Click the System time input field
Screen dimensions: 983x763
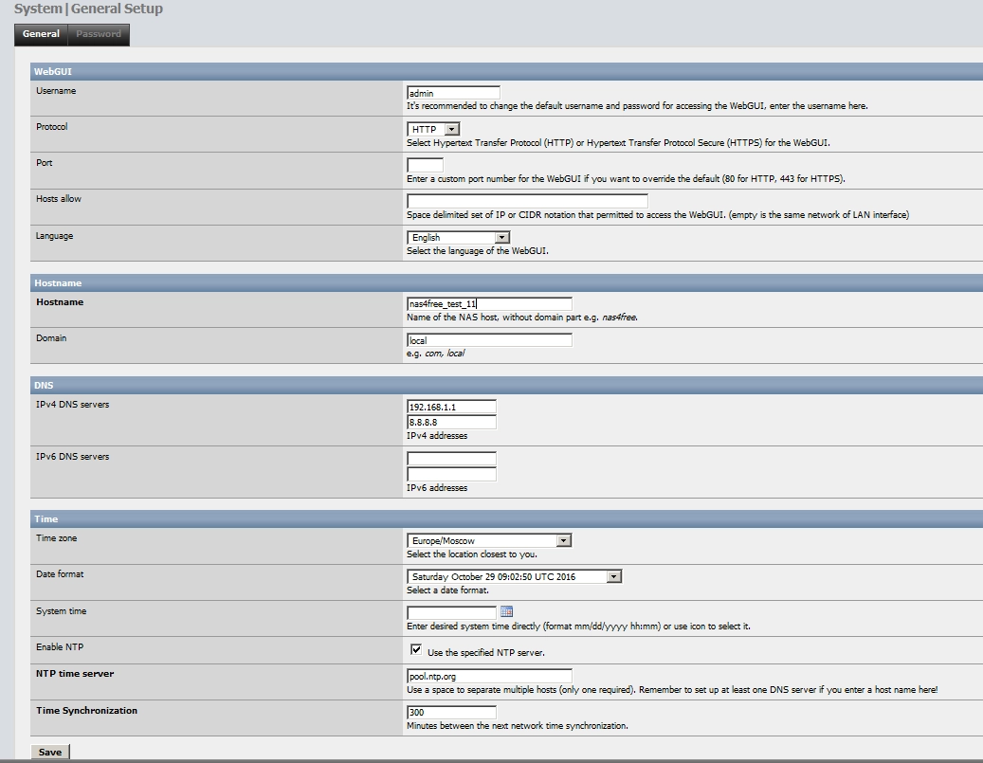click(451, 612)
